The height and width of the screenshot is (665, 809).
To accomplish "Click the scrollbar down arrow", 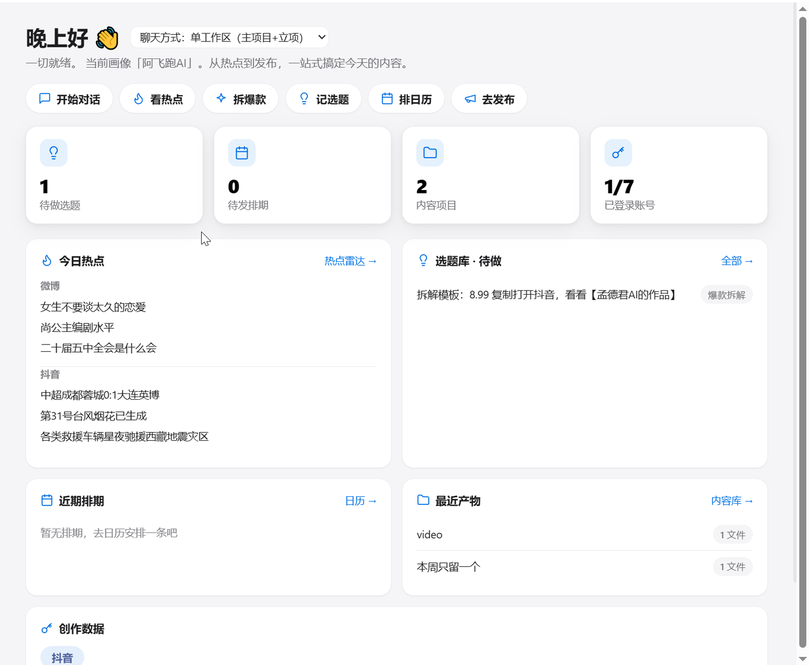I will tap(803, 659).
